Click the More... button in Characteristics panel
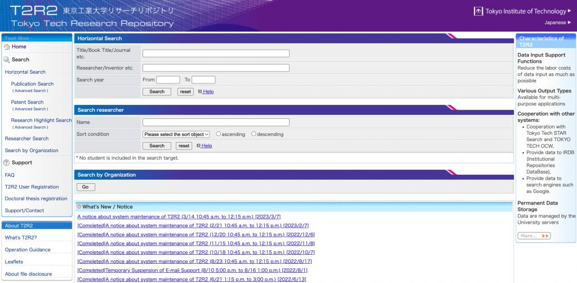The width and height of the screenshot is (577, 283). pyautogui.click(x=534, y=236)
